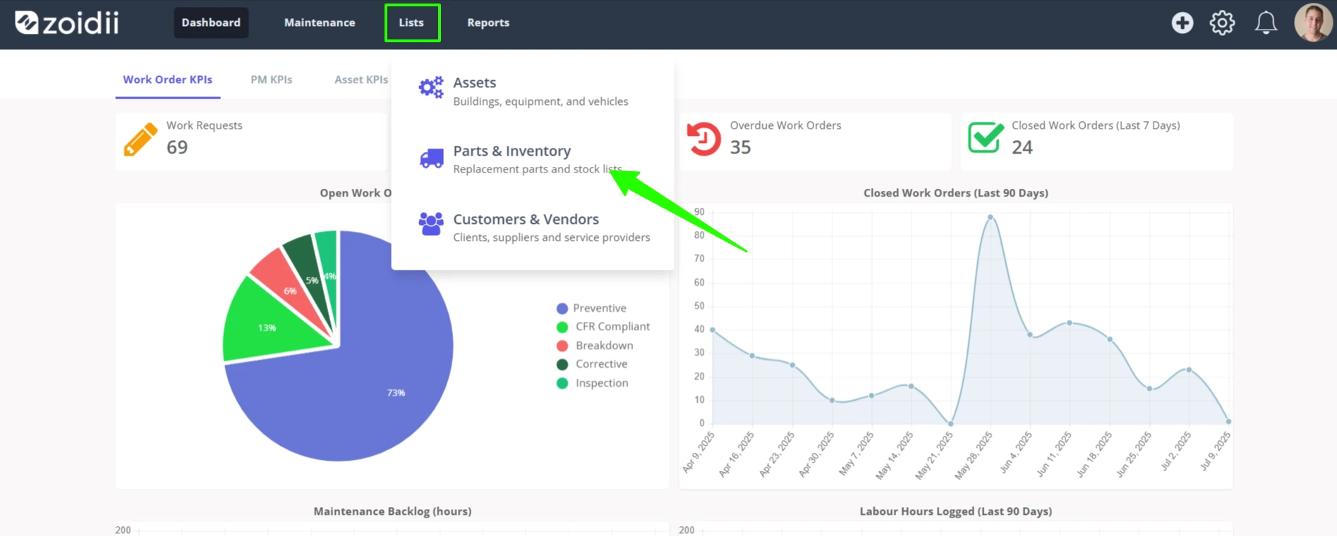The image size is (1337, 536).
Task: Click the Parts & Inventory truck icon
Action: point(431,158)
